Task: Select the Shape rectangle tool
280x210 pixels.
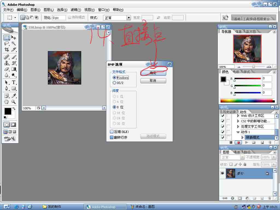Action: pos(14,88)
